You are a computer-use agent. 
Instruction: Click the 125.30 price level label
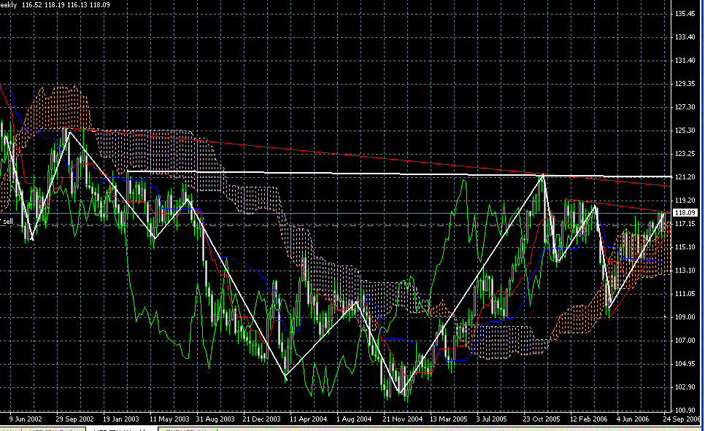(x=685, y=131)
